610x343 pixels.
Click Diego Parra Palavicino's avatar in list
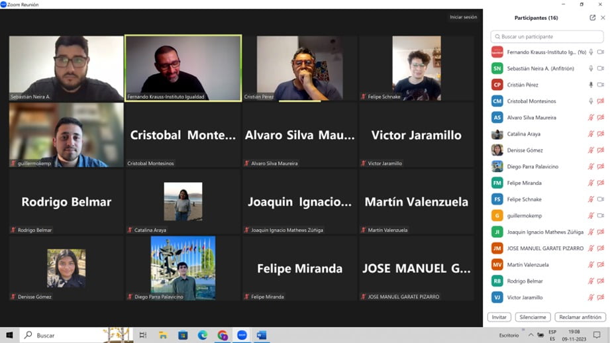[497, 166]
